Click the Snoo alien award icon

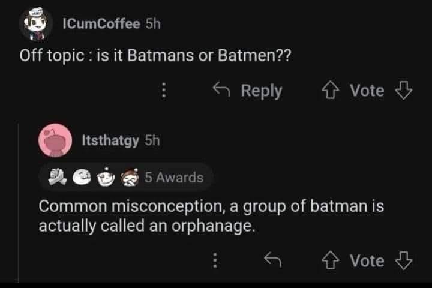click(106, 177)
